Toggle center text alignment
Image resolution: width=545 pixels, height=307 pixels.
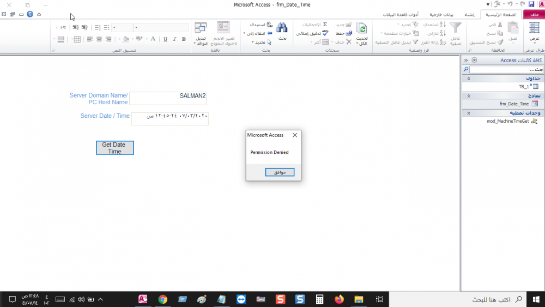99,39
